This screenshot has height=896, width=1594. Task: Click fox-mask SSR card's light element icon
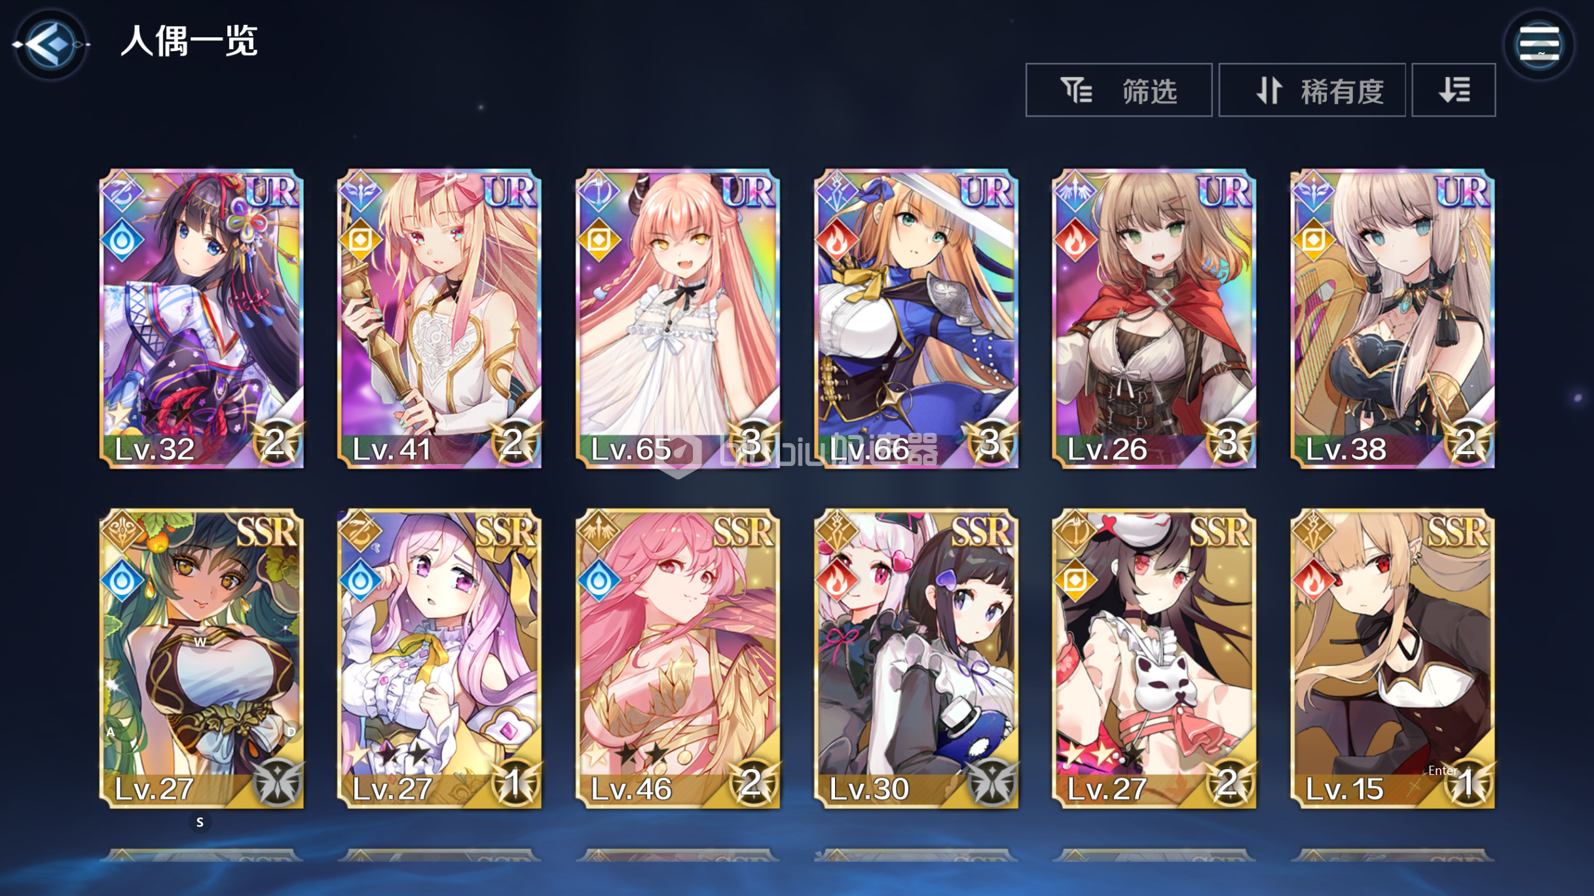pos(1075,581)
